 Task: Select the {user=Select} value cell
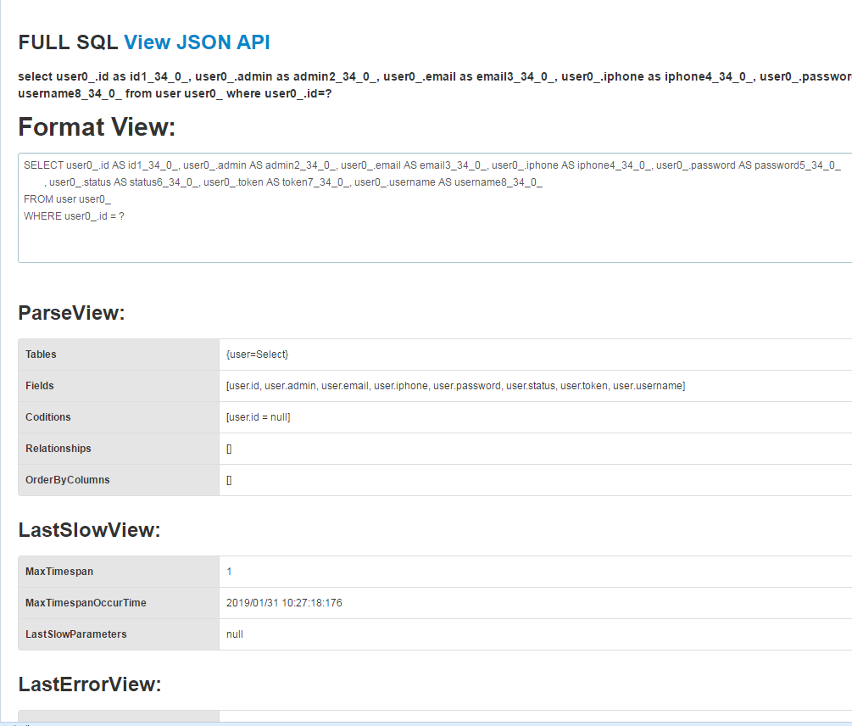click(257, 355)
